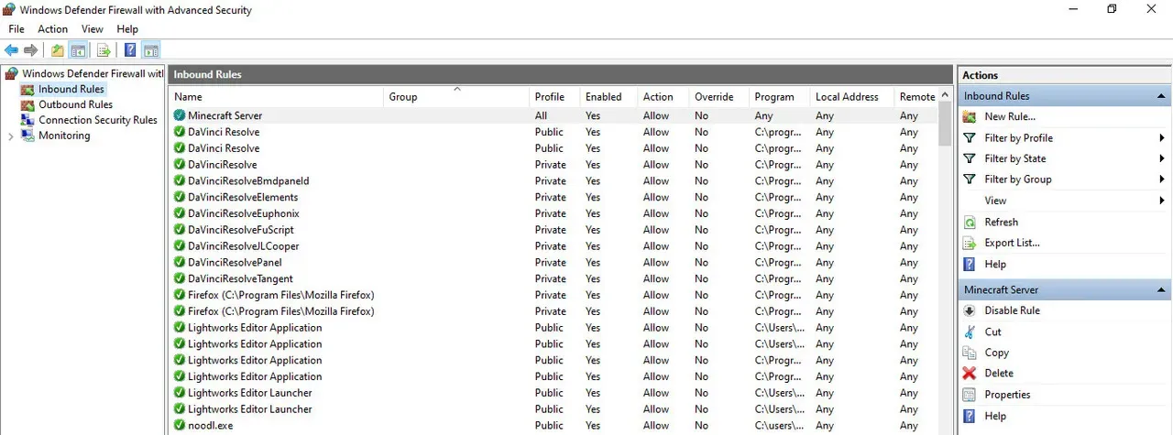This screenshot has width=1173, height=435.
Task: Click the rules list vertical scrollbar thumb
Action: (x=946, y=123)
